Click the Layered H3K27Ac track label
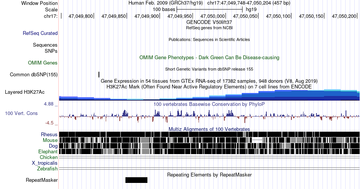The image size is (360, 189). (25, 92)
